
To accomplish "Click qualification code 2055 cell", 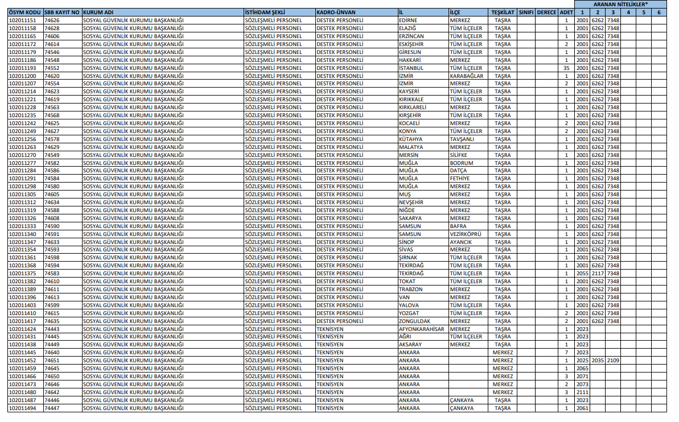I will (x=582, y=274).
